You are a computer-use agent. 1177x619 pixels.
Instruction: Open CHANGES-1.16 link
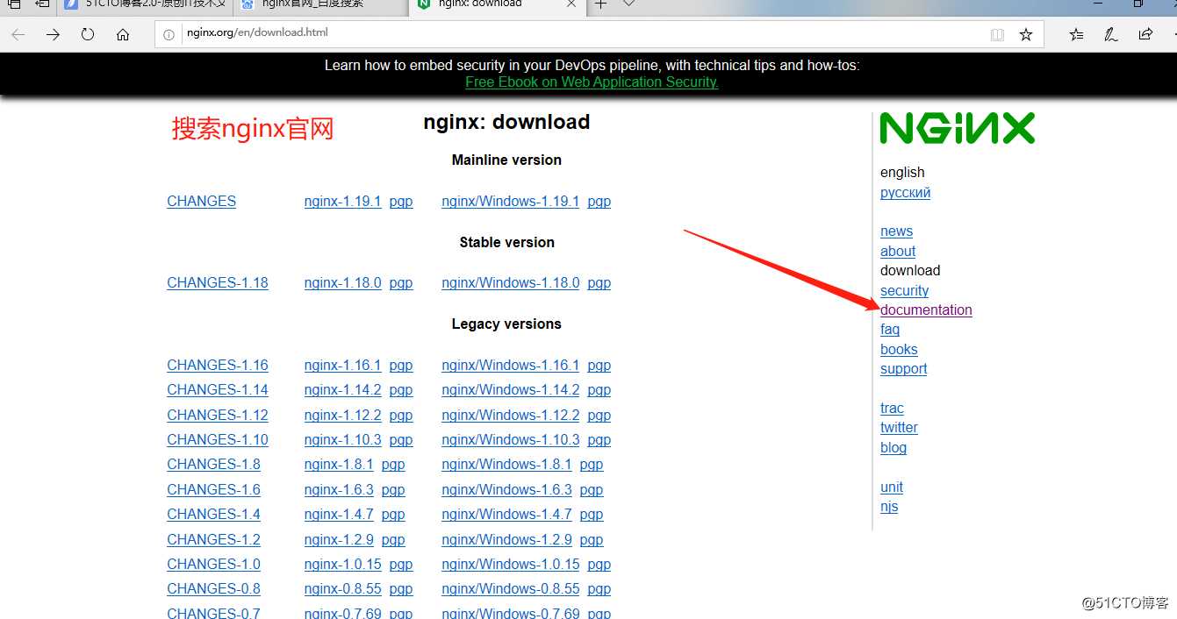(218, 365)
